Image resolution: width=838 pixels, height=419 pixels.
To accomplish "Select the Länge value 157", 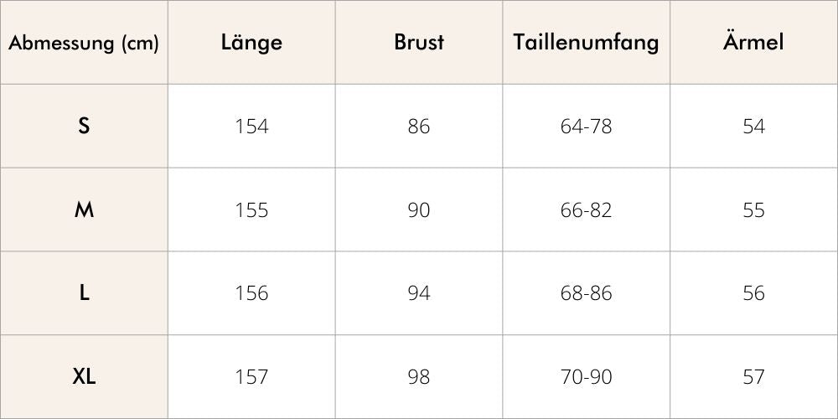I will pyautogui.click(x=251, y=377).
